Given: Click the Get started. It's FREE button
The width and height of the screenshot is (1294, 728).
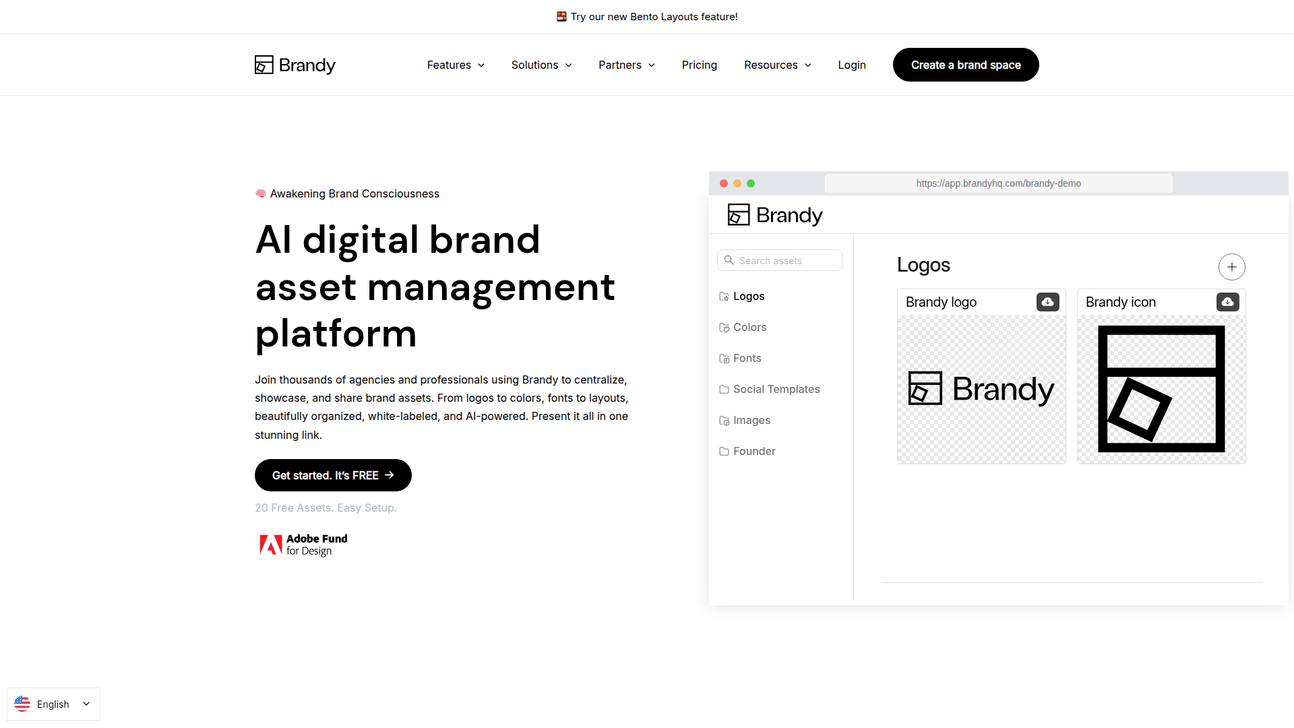Looking at the screenshot, I should (333, 475).
